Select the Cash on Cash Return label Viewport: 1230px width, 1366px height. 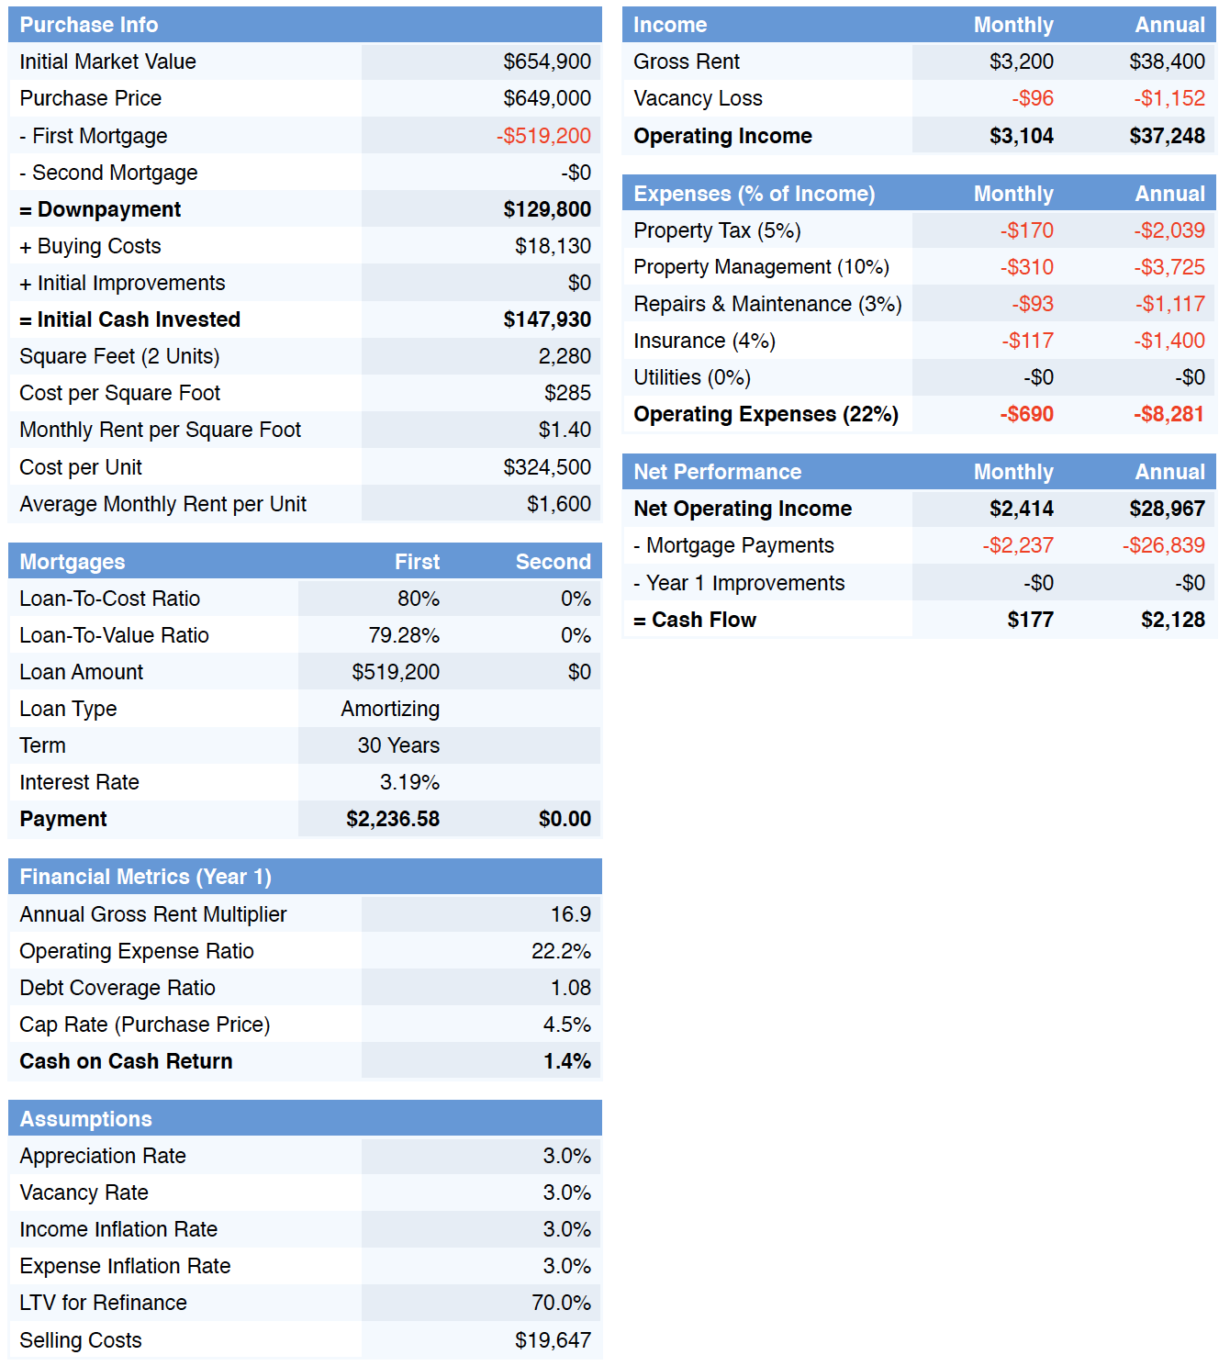(126, 1061)
